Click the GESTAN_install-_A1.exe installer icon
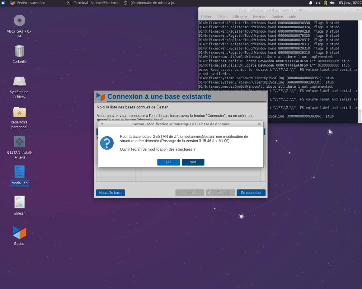 20,142
